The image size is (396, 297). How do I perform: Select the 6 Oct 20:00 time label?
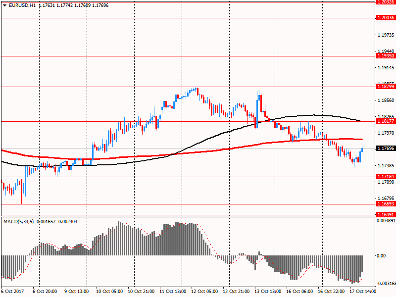[45, 291]
